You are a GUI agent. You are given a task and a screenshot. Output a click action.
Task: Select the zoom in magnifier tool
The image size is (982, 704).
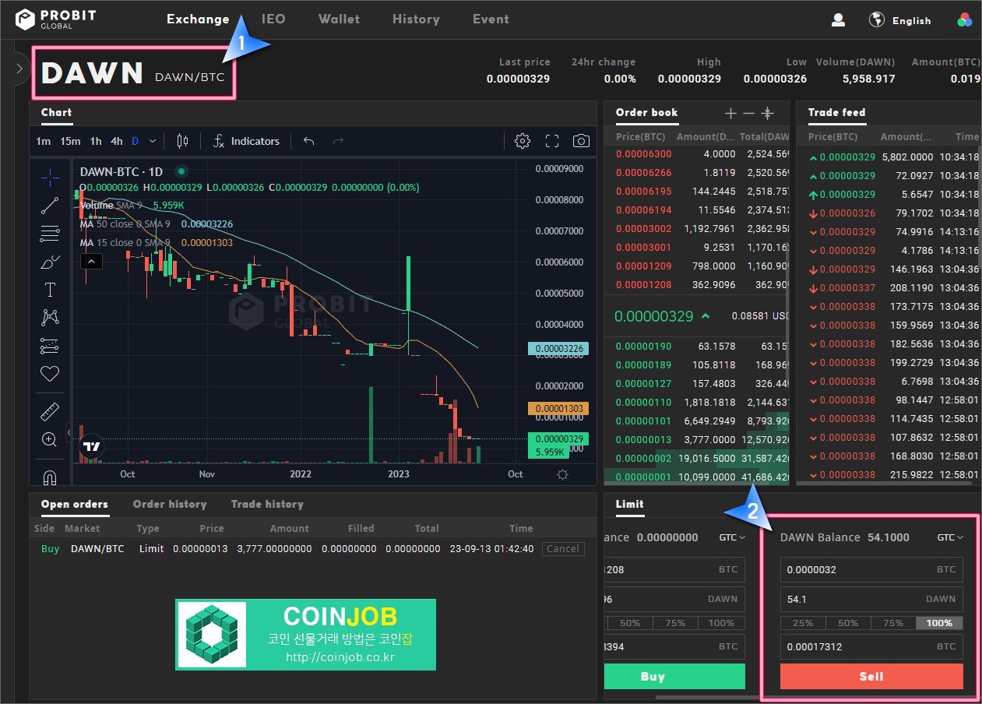point(50,440)
